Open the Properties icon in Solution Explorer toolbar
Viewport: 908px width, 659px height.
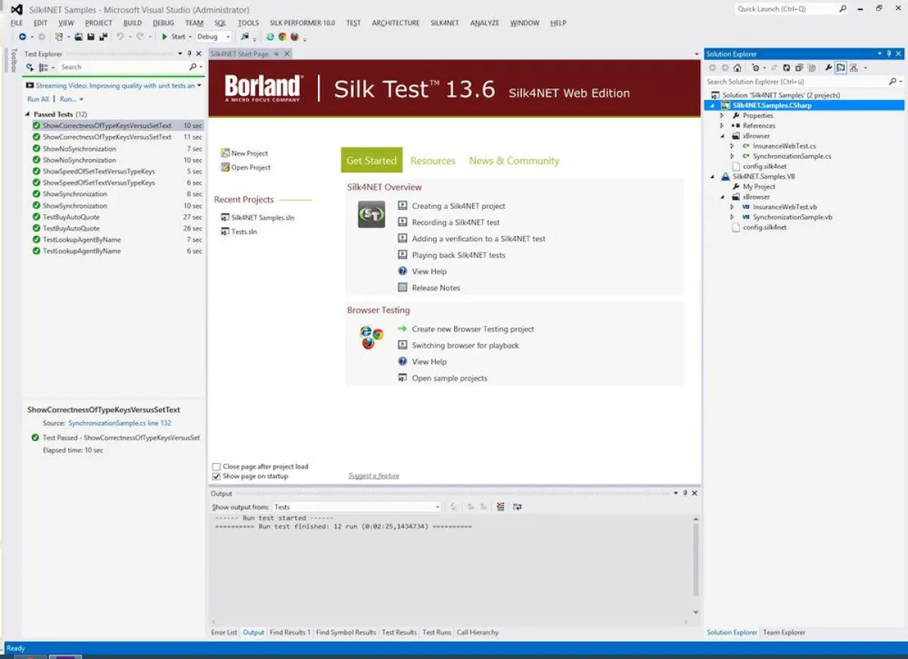click(829, 68)
